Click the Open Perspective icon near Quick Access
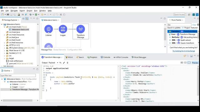This screenshot has height=112, width=200. (x=189, y=15)
